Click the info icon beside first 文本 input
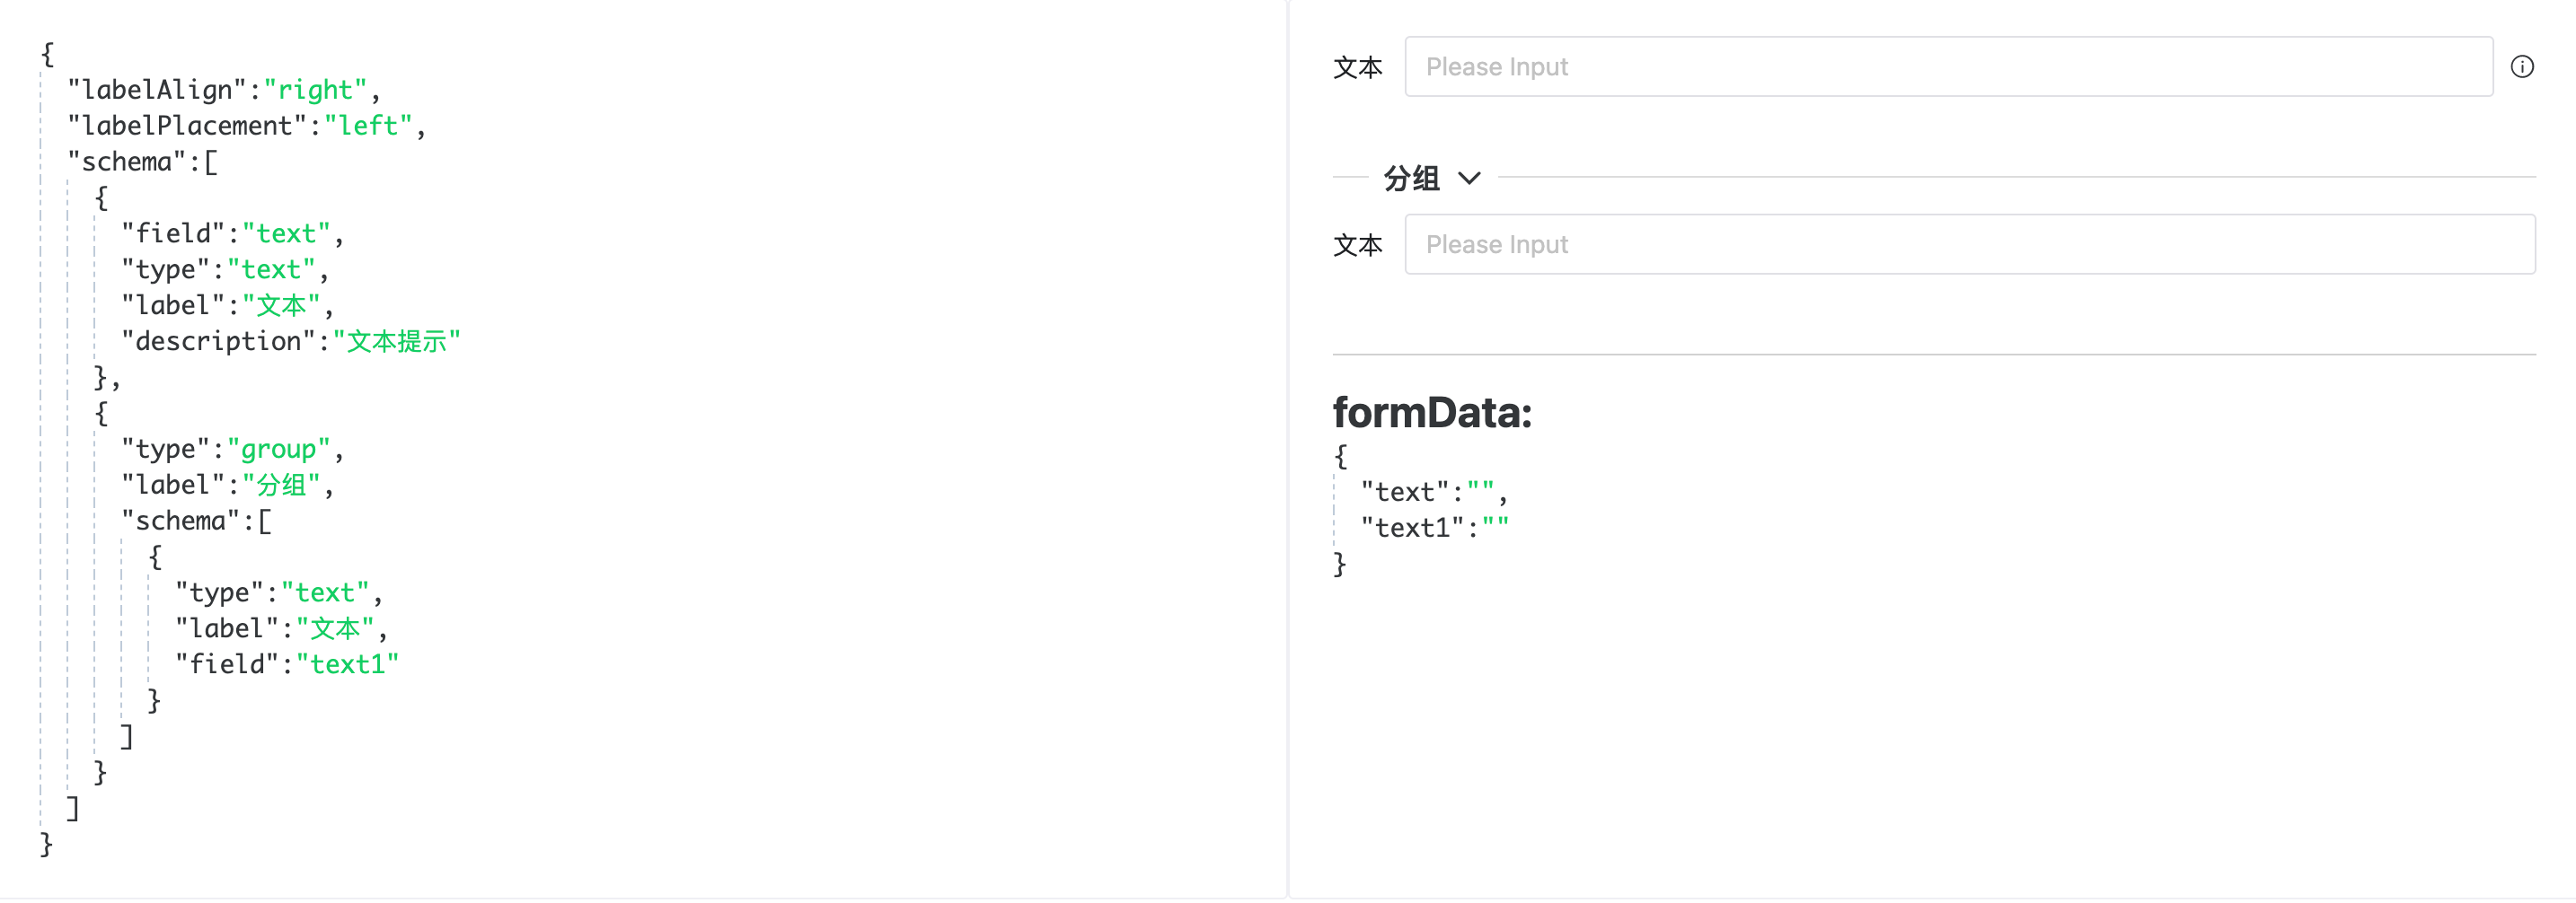Screen dimensions: 2576x903 [2524, 67]
